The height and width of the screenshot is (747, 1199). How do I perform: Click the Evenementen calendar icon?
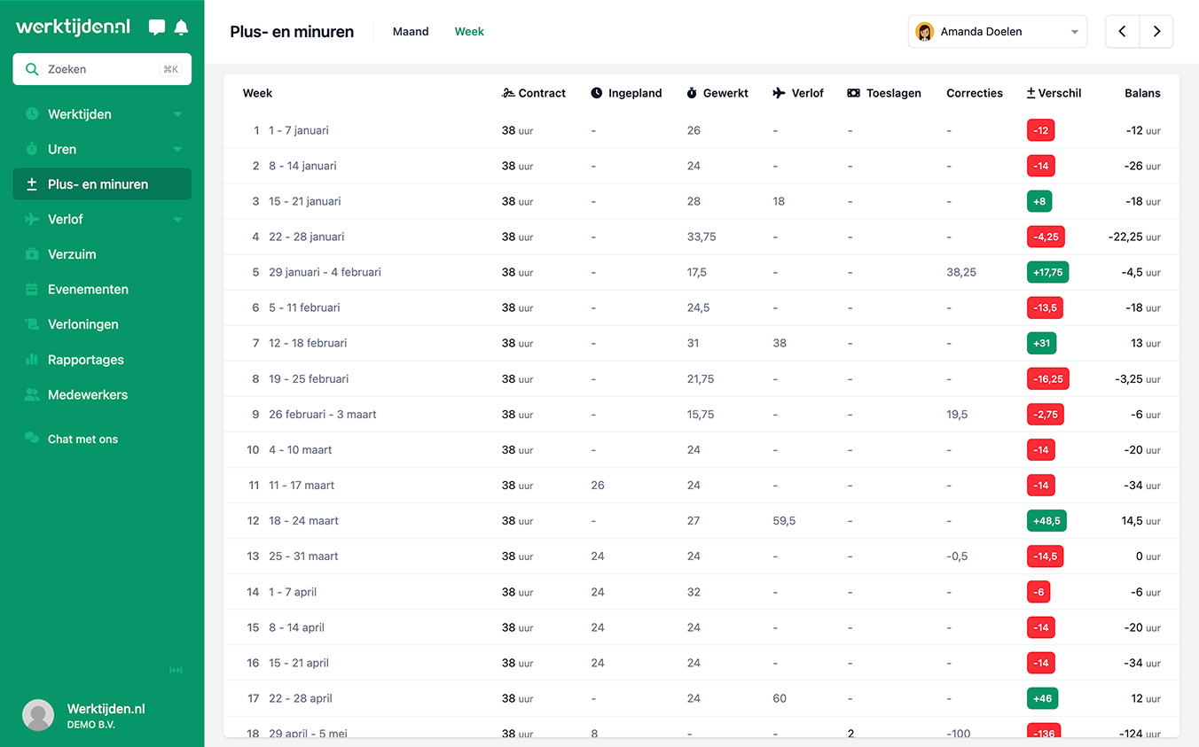coord(32,289)
